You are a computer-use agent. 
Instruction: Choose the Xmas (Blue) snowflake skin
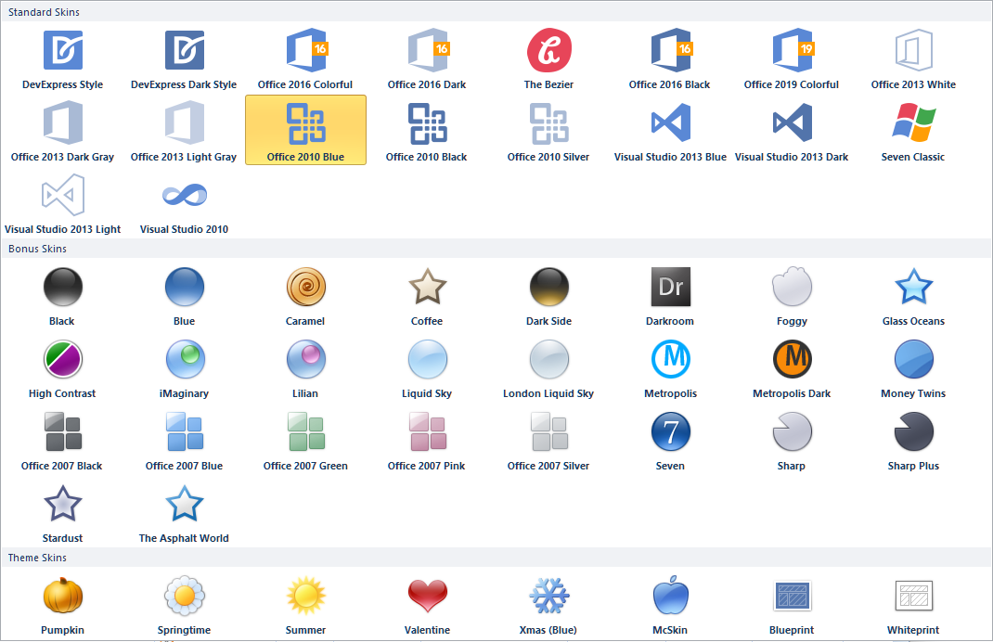(548, 596)
